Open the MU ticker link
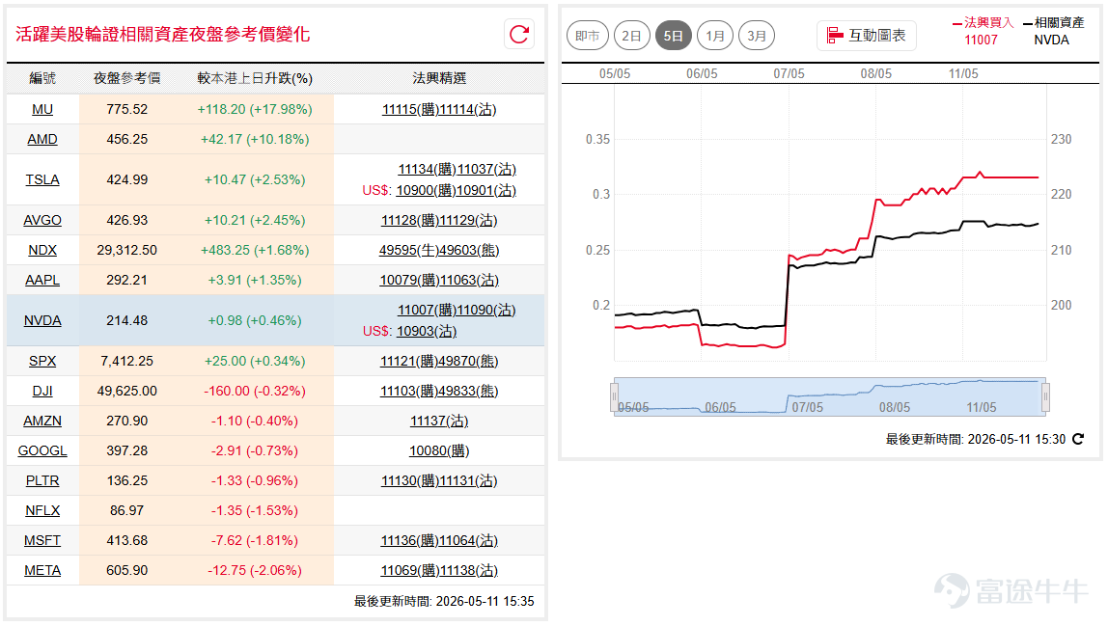The image size is (1108, 626). coord(42,110)
